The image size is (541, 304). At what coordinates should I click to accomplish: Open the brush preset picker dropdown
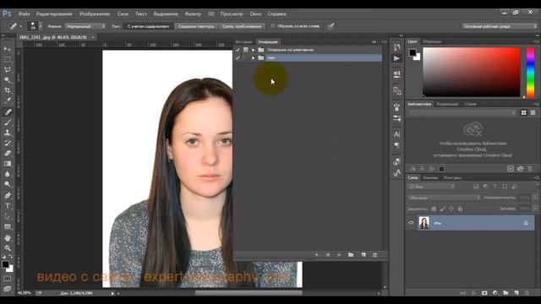pos(41,26)
